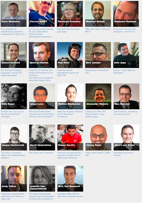The image size is (142, 203).
Task: Open the Spencer Harbar speaker image
Action: (x=42, y=55)
